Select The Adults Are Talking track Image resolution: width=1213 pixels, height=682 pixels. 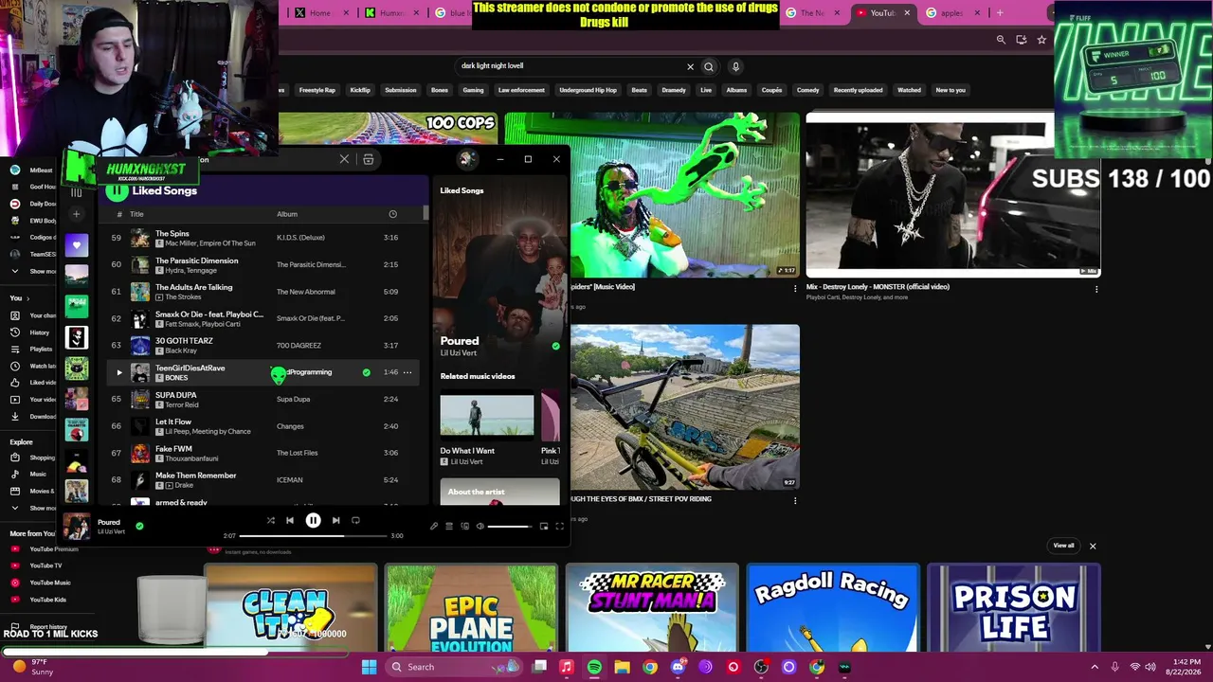[x=263, y=292]
